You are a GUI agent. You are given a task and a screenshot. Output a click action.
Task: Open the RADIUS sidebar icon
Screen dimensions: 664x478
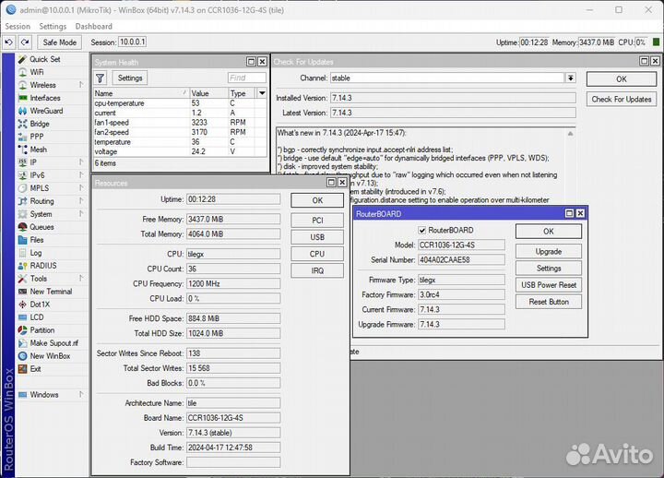pos(22,266)
